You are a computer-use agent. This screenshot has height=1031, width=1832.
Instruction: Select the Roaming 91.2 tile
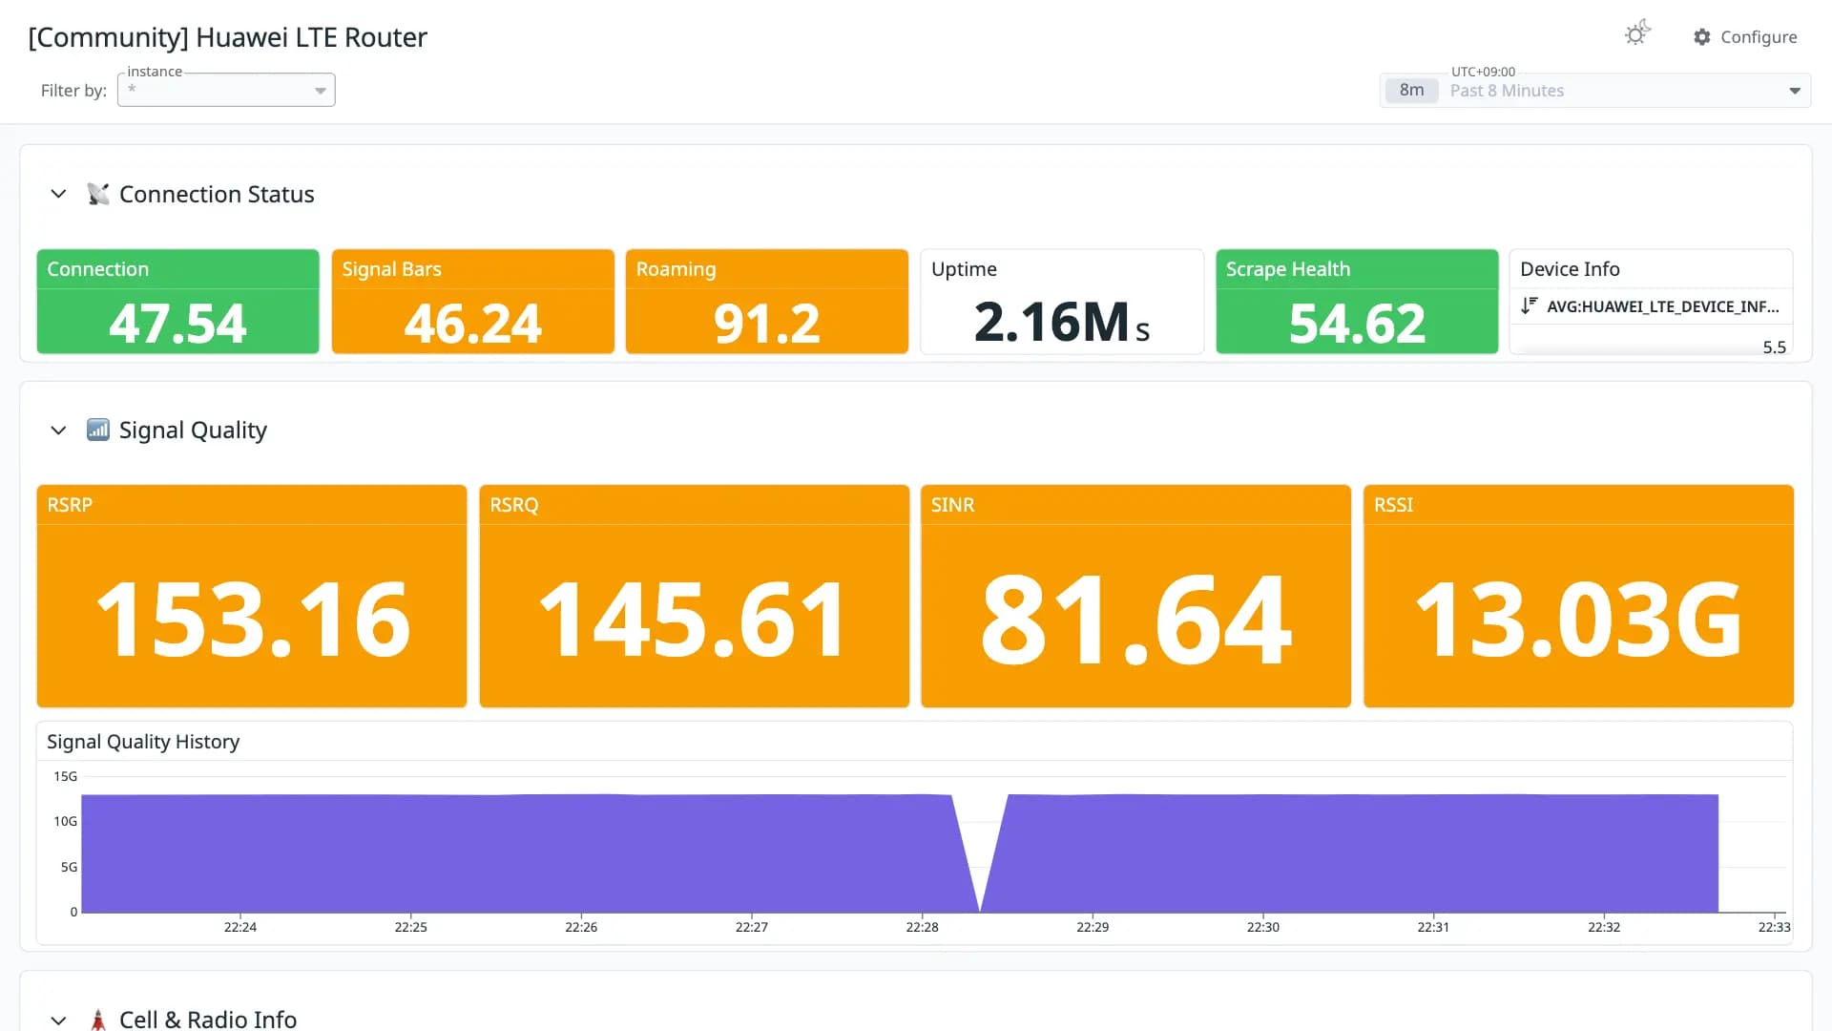767,302
